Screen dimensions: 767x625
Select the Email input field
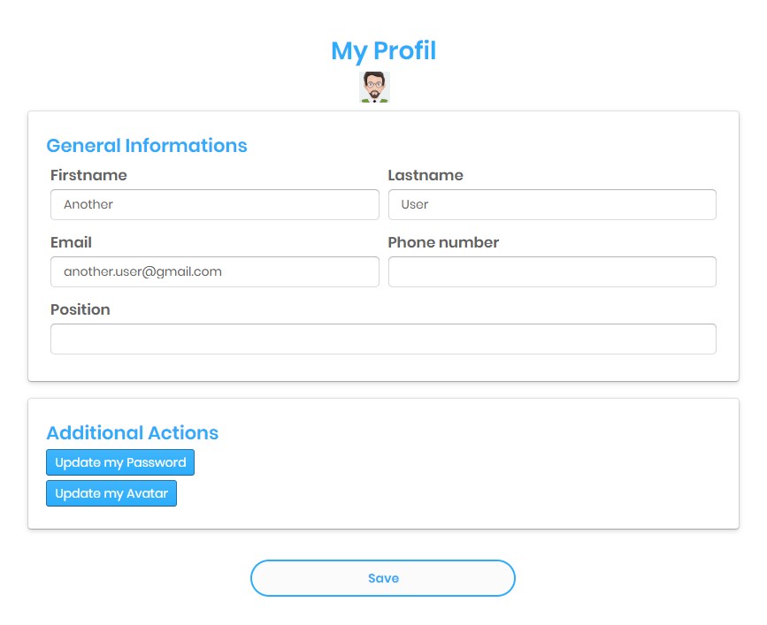point(214,271)
